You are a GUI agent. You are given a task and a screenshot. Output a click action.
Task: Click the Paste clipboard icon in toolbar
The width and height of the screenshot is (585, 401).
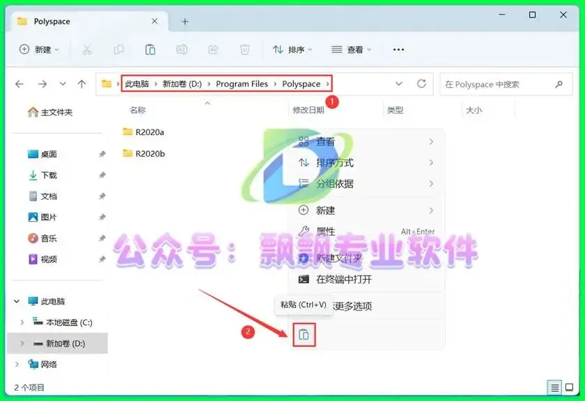coord(150,49)
